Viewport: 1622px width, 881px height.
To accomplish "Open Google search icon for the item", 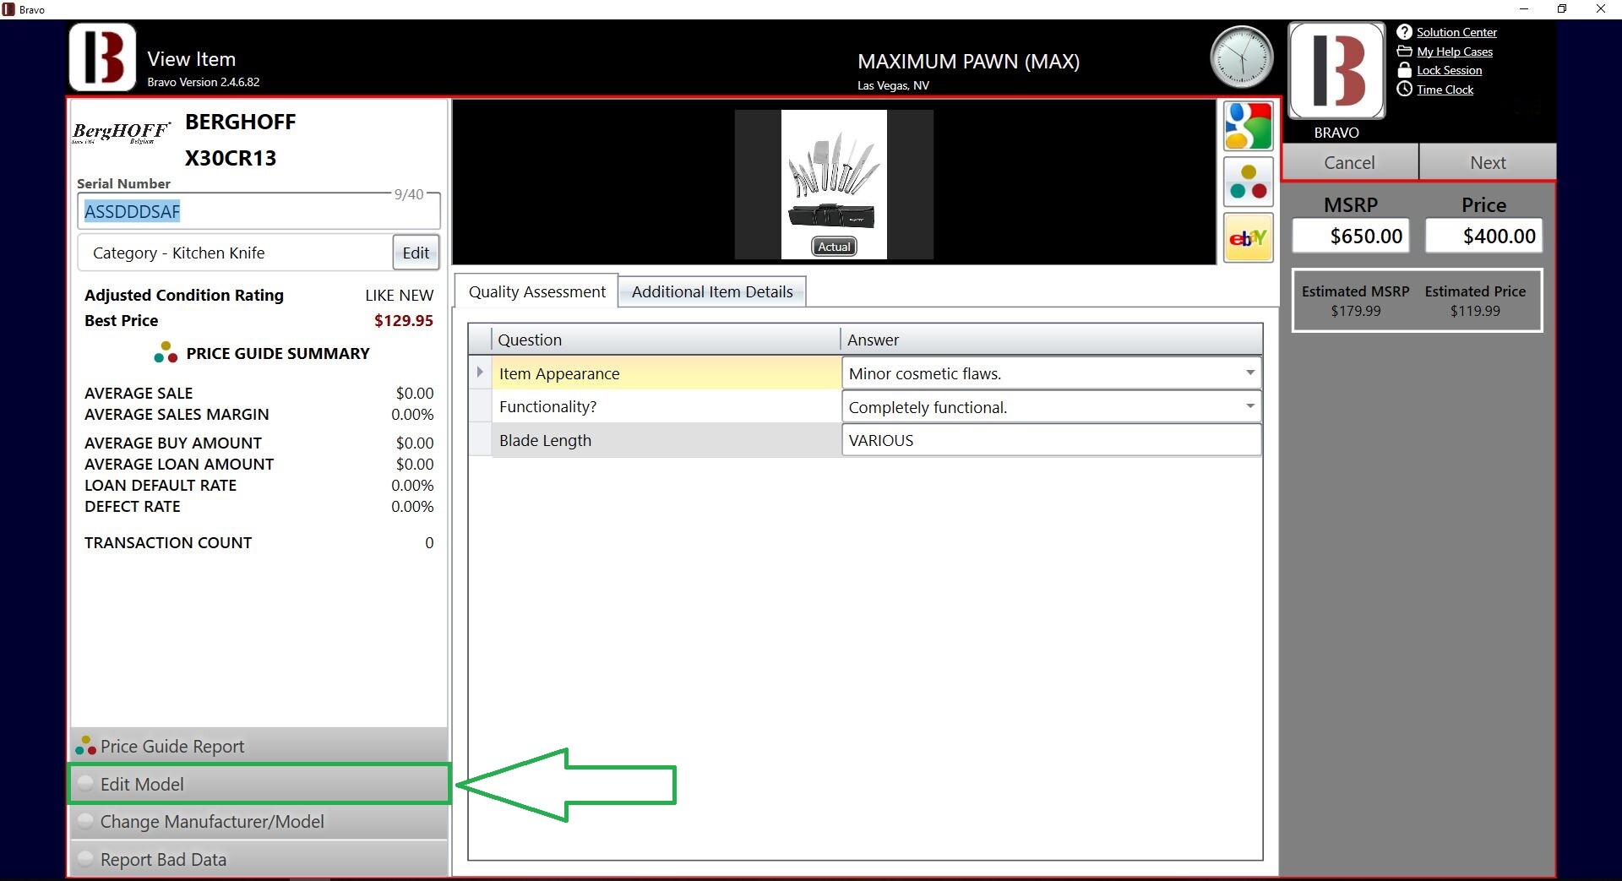I will pos(1248,126).
